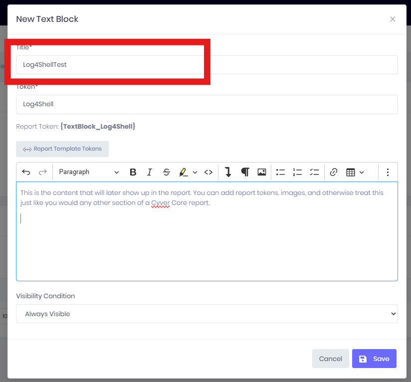Show more toolbar items via three dots
Viewport: 411px width, 382px height.
click(388, 172)
